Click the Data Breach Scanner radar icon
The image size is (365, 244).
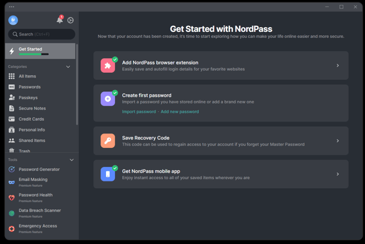point(11,213)
